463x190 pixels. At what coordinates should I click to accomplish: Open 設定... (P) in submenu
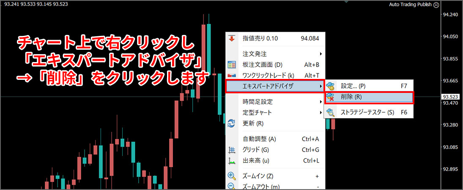pyautogui.click(x=369, y=86)
